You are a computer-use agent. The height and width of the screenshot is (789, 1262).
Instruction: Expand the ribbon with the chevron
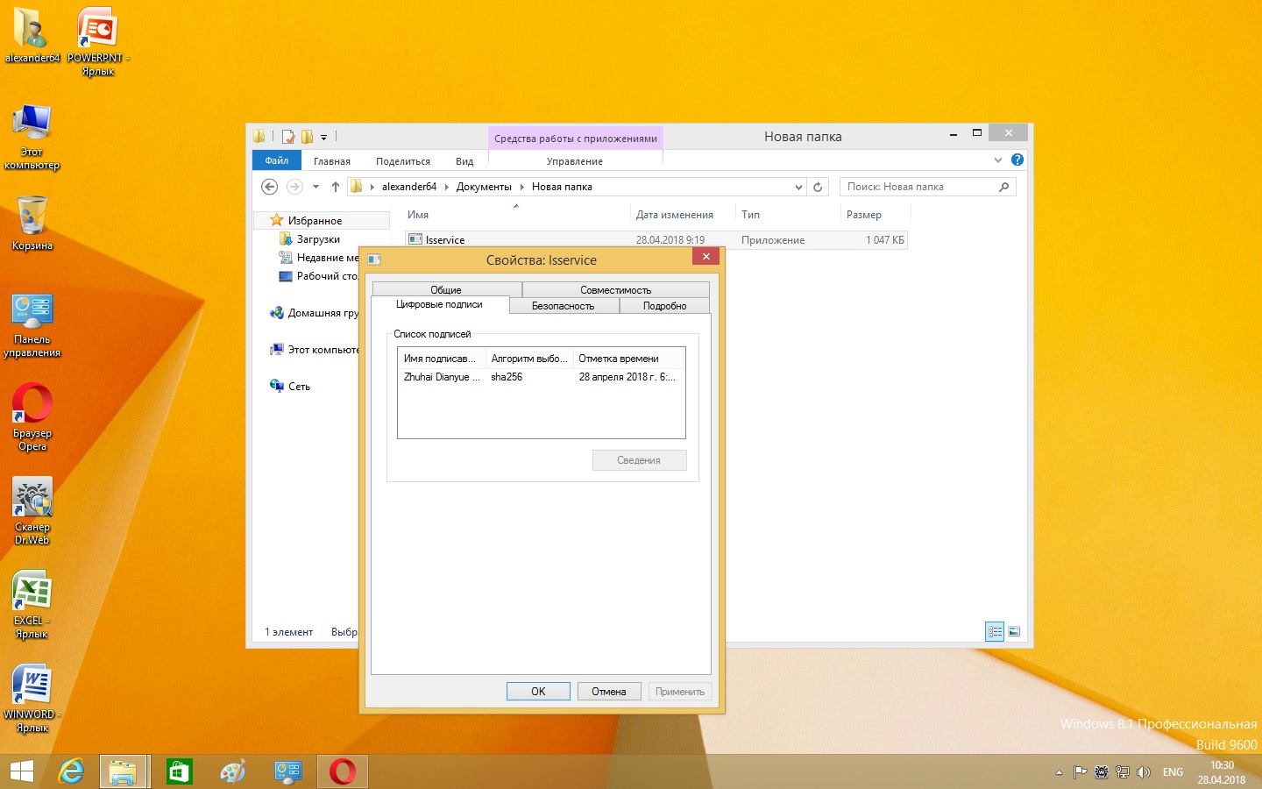(x=997, y=160)
